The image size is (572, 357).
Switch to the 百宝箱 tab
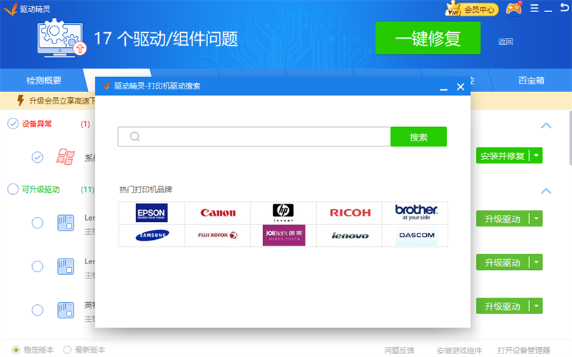pos(531,81)
